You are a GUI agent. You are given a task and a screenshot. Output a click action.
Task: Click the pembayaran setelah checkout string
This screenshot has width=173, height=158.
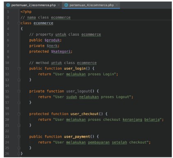coord(101,142)
